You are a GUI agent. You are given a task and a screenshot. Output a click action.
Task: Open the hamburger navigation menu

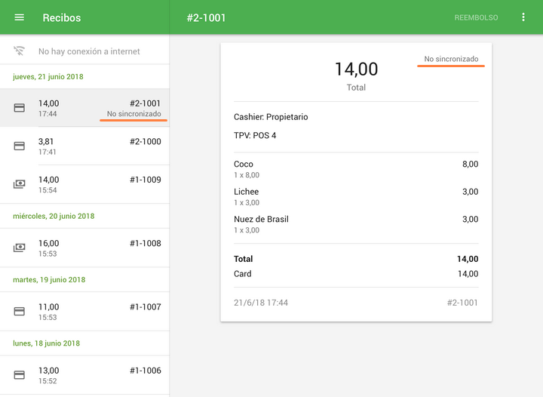20,17
